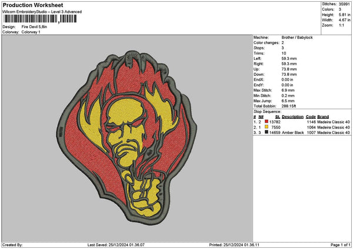
Task: Click the 'Amber Black' description
Action: (x=292, y=133)
